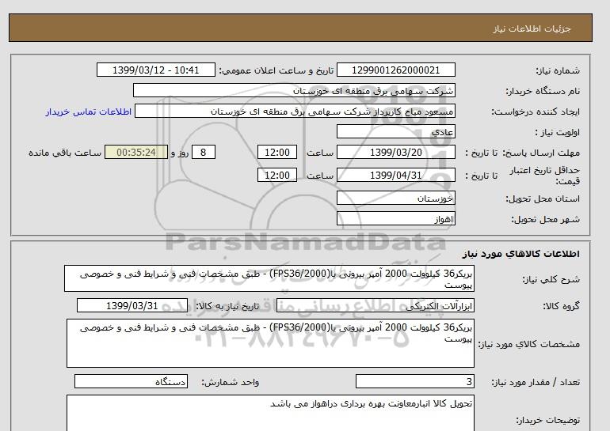The image size is (610, 431).
Task: Click the remaining days field showing 8
Action: point(204,153)
